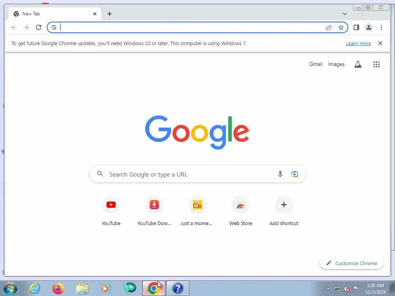This screenshot has height=296, width=395.
Task: Click the back navigation arrow
Action: click(x=14, y=27)
